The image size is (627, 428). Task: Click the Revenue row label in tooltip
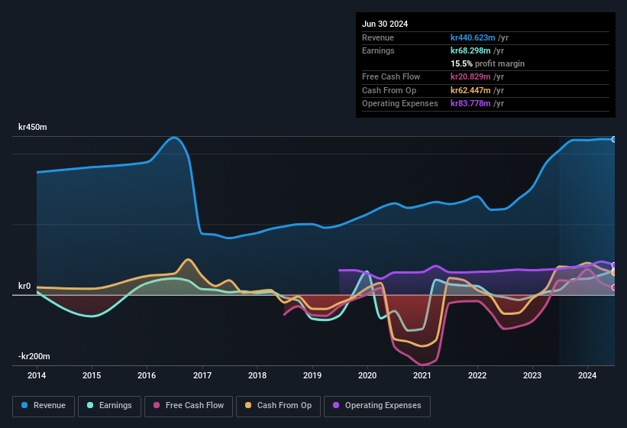[x=378, y=37]
